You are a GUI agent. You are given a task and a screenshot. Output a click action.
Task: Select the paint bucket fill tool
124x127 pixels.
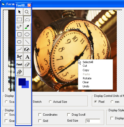click(27, 49)
